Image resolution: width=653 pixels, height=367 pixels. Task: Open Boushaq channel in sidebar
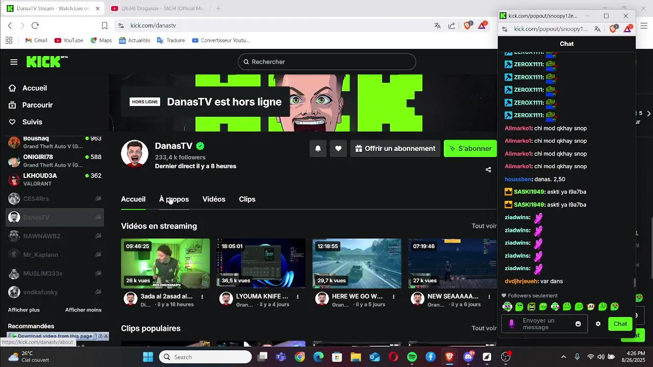55,142
